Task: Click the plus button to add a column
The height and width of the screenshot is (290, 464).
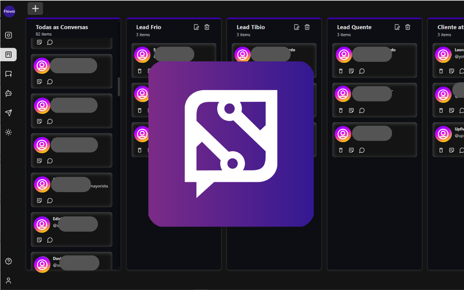Action: (35, 9)
